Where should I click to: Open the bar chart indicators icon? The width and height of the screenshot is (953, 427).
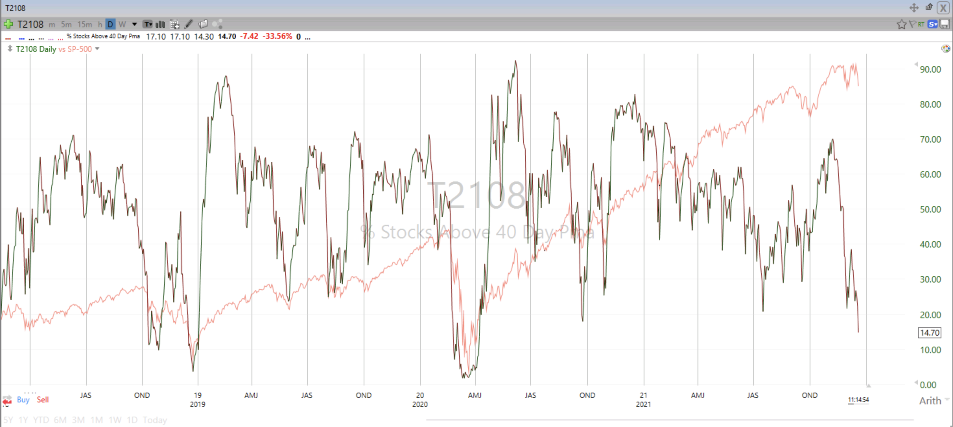(x=160, y=24)
